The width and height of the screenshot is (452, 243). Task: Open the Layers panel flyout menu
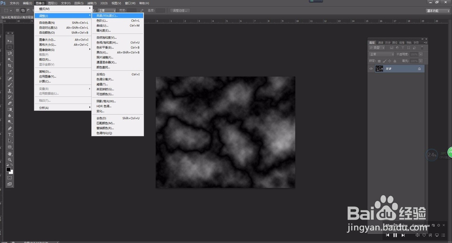pyautogui.click(x=425, y=42)
